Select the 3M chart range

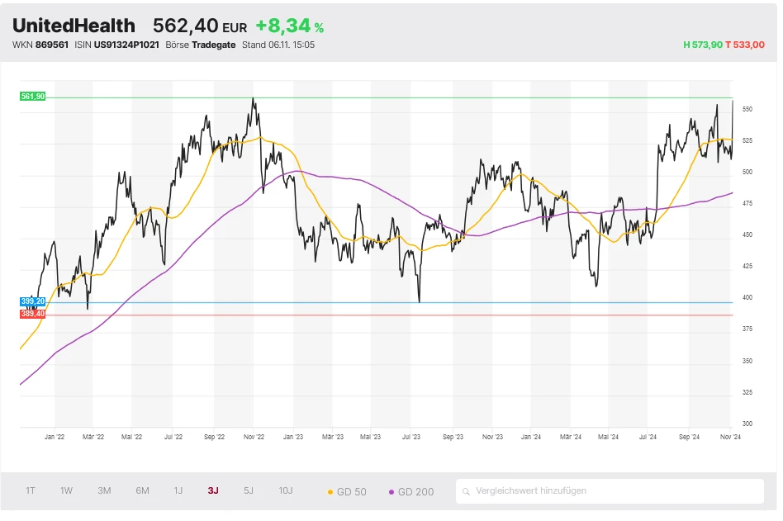103,490
